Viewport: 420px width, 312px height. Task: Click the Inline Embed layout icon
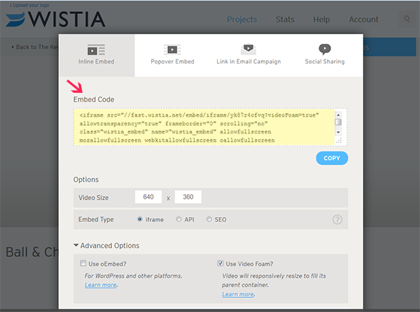click(x=96, y=50)
